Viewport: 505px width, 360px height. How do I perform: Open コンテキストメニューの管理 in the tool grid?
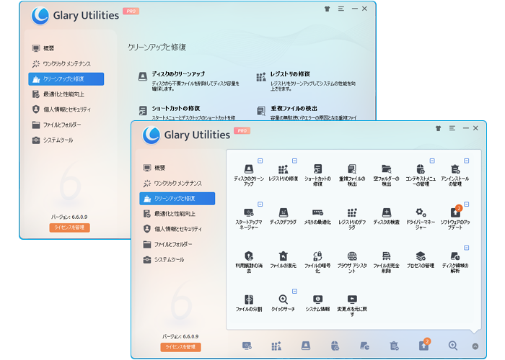pos(421,174)
